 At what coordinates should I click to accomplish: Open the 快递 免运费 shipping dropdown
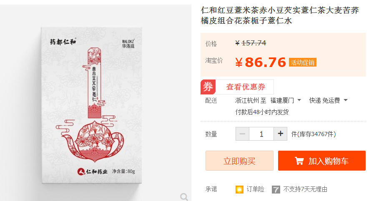[328, 101]
